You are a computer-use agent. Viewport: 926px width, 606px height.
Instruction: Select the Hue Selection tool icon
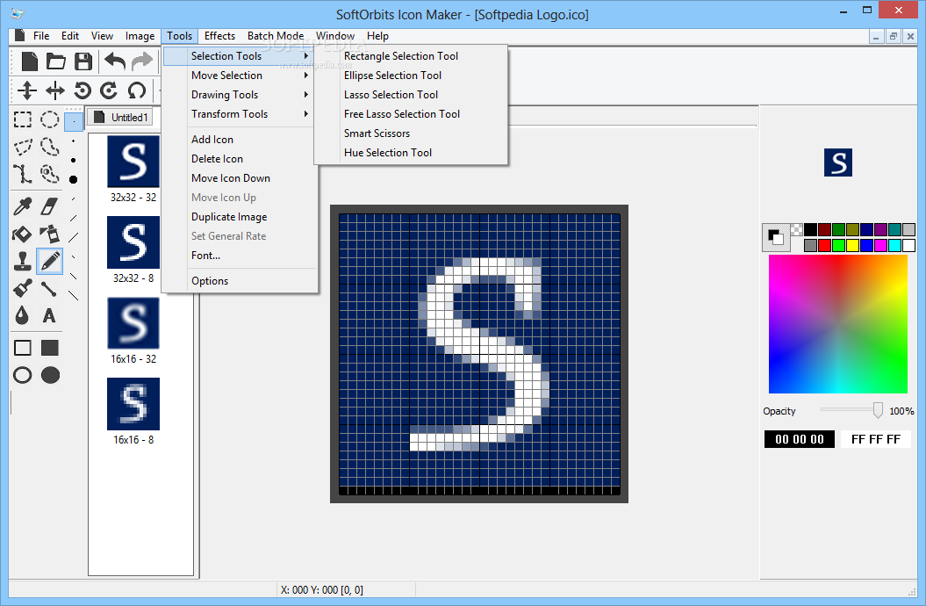click(50, 174)
